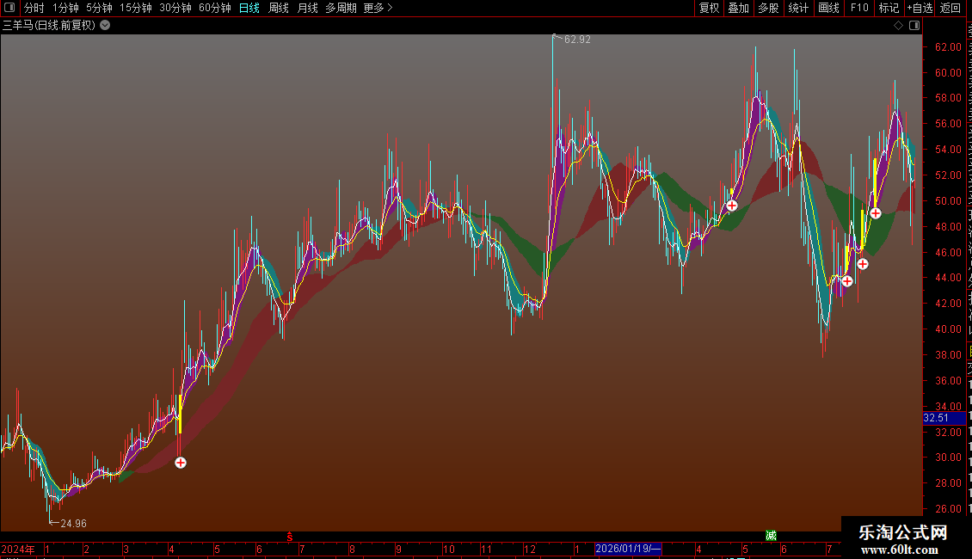972x559 pixels.
Task: Open the 统计 statistics tool
Action: [798, 8]
